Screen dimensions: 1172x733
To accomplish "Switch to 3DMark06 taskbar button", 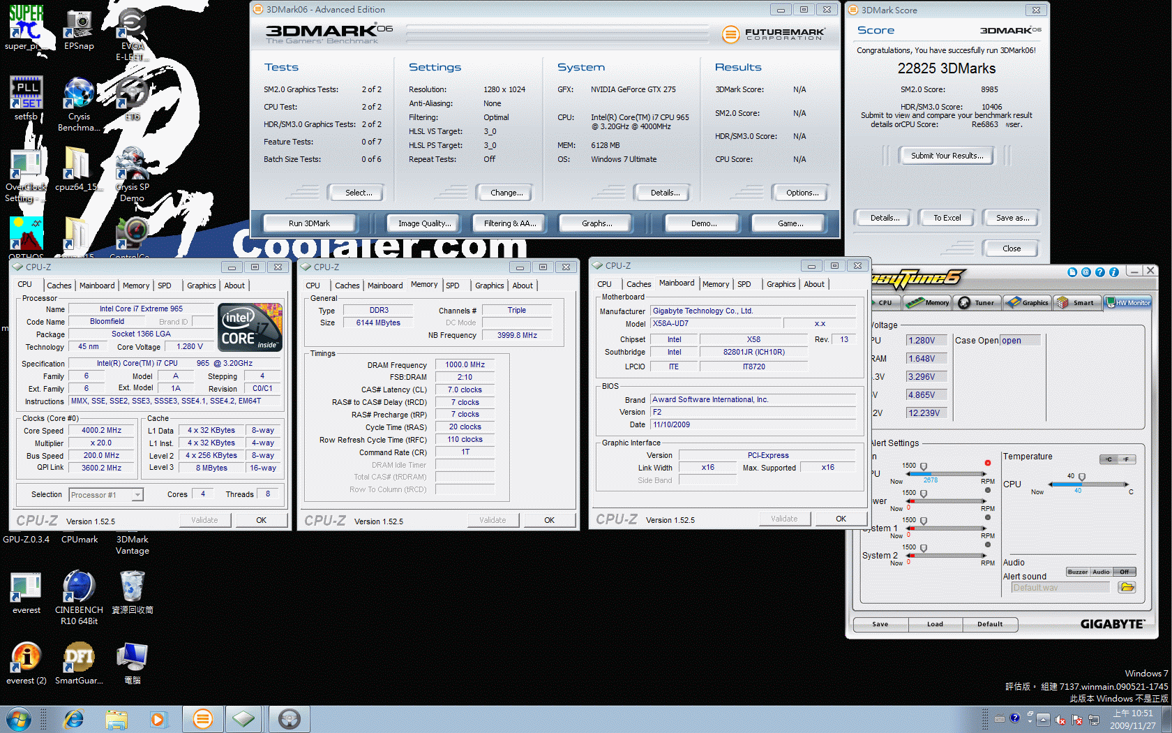I will point(202,719).
